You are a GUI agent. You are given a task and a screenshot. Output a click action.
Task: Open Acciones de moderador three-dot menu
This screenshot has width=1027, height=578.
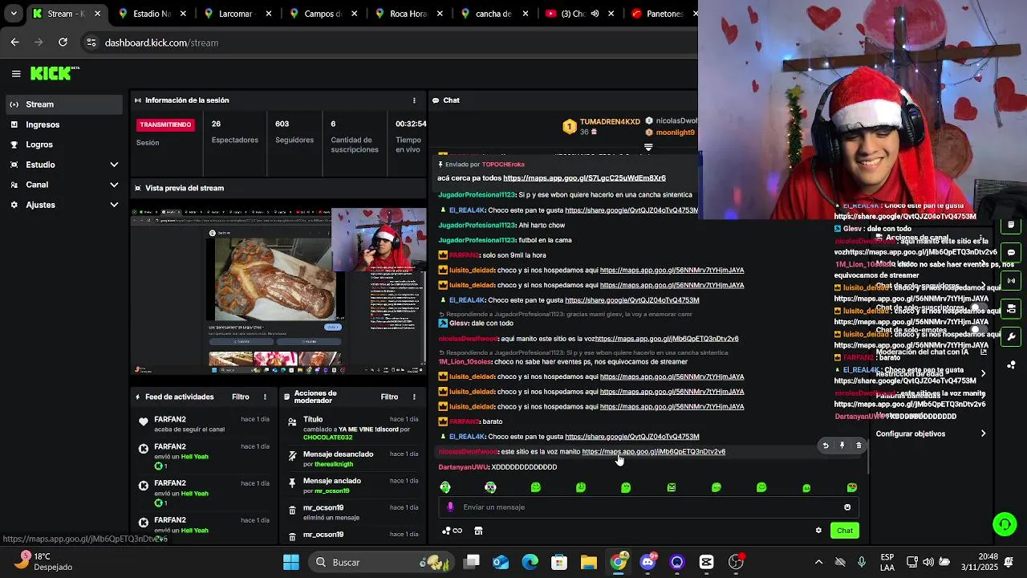click(414, 397)
